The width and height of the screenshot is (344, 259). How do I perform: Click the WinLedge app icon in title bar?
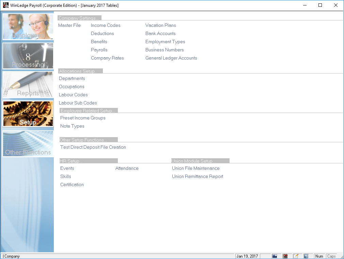5,5
